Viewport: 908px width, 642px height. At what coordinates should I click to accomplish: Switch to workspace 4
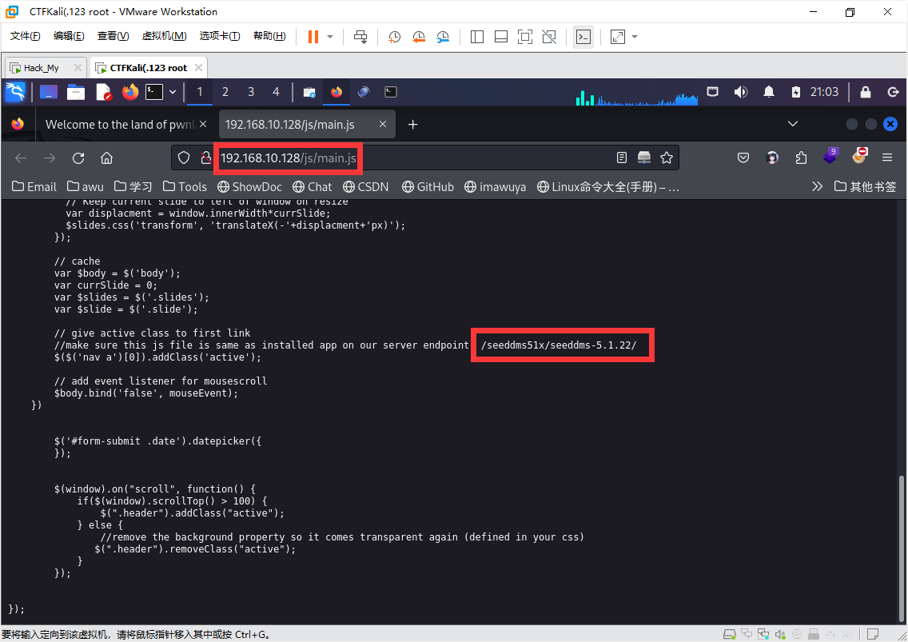pos(277,92)
